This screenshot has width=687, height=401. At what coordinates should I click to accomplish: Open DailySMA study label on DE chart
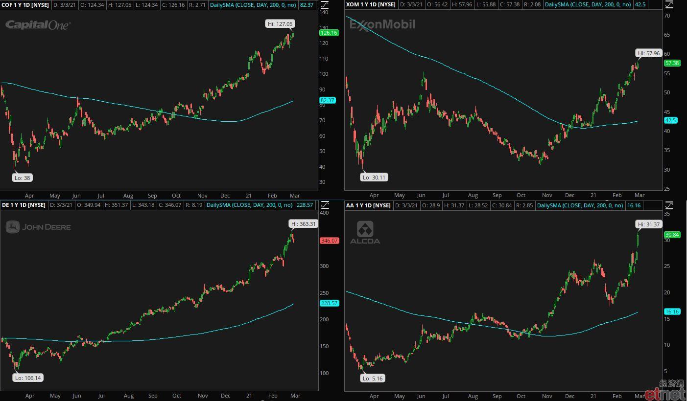[250, 205]
